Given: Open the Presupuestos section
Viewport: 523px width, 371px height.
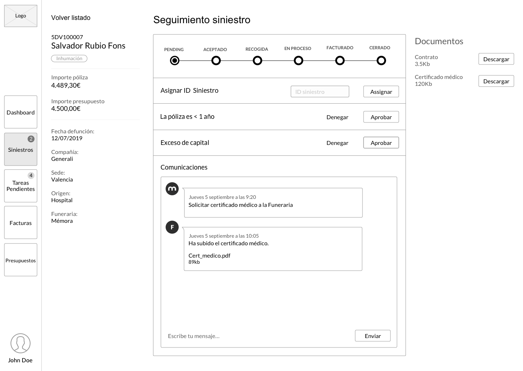Looking at the screenshot, I should (x=21, y=260).
